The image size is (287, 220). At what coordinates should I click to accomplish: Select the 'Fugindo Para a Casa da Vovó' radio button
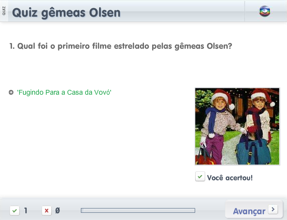(x=11, y=92)
